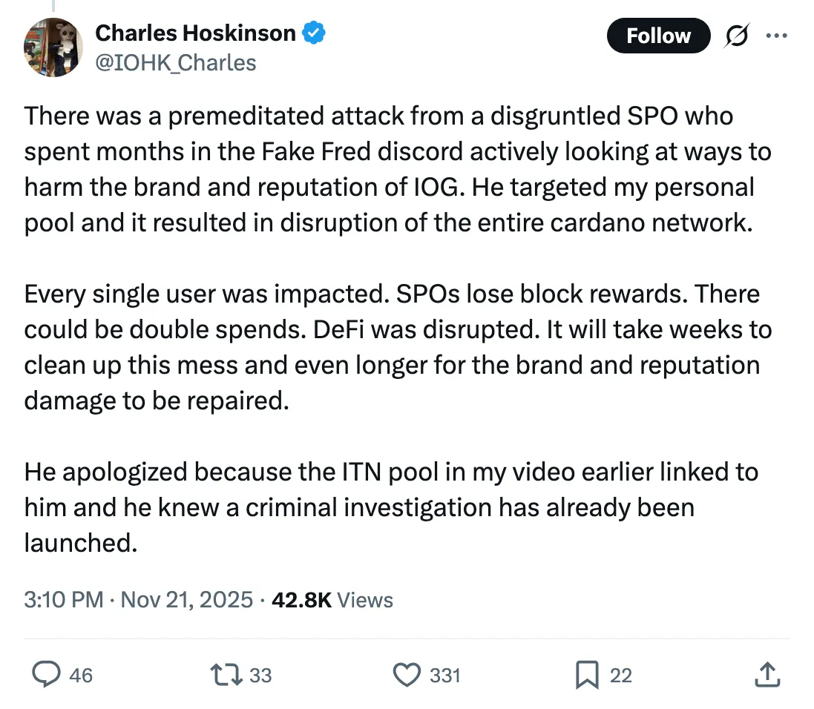Click the paragraph starting "He apologized because"
The height and width of the screenshot is (709, 814).
coord(391,507)
